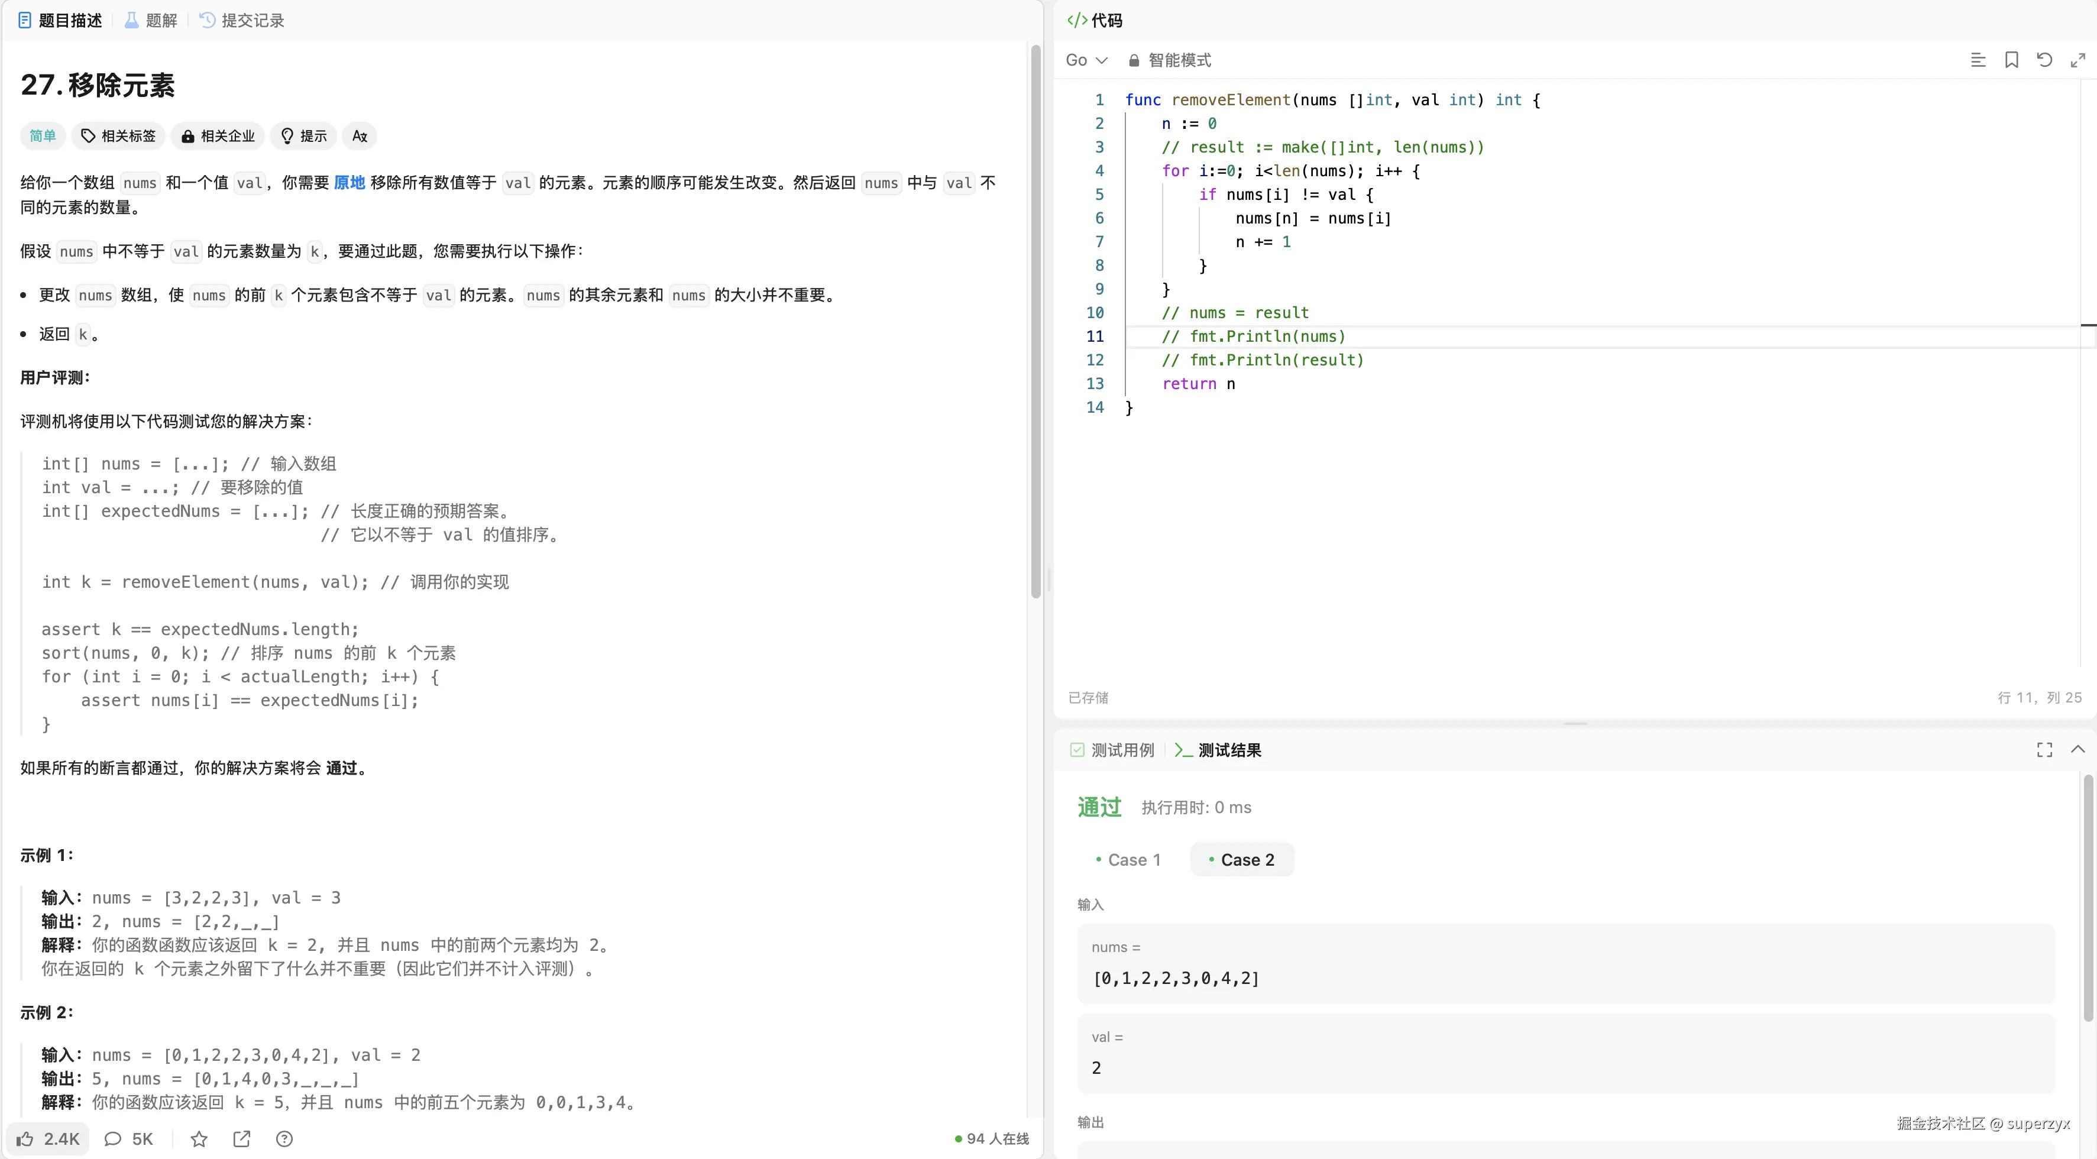This screenshot has height=1159, width=2097.
Task: Open the help question-mark icon
Action: pyautogui.click(x=284, y=1139)
